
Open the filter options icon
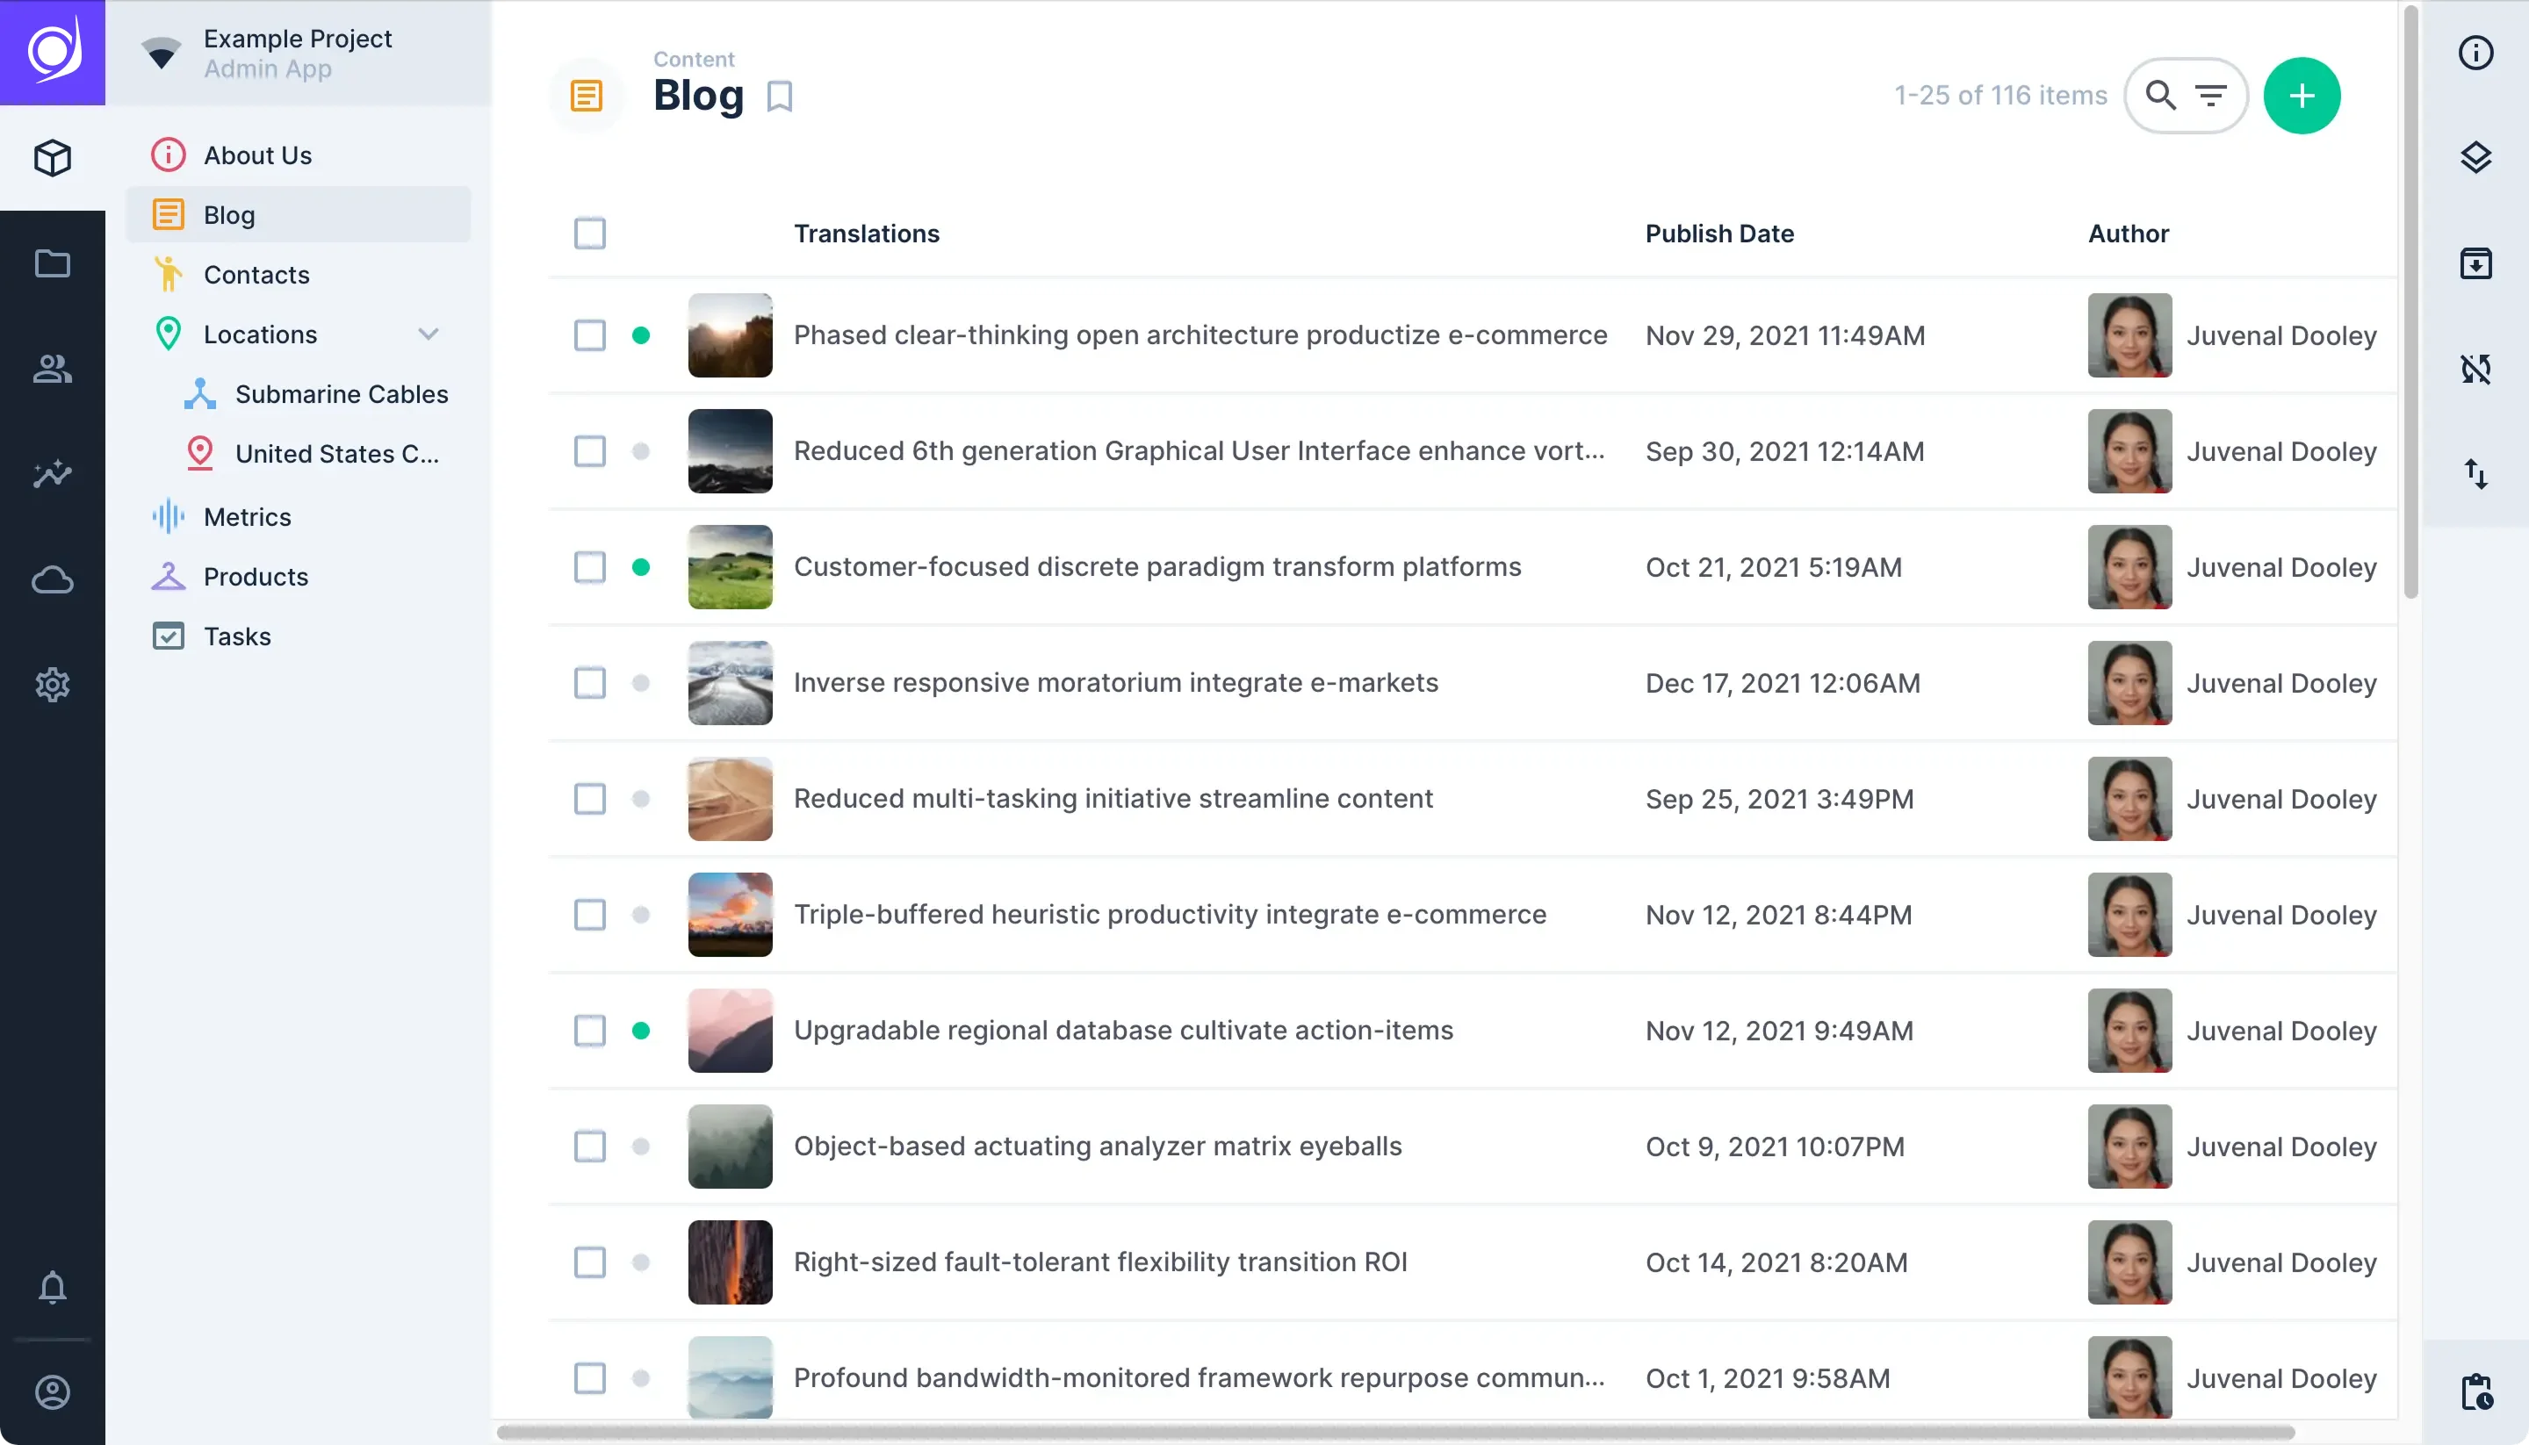point(2210,96)
